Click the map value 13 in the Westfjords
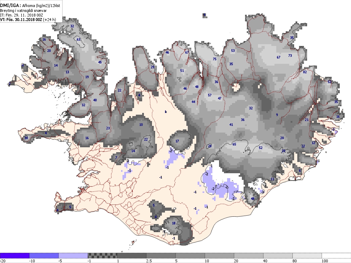 (x=67, y=72)
